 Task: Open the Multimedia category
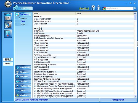coord(23,86)
